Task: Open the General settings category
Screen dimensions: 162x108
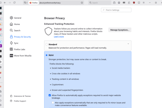Action: [x=16, y=18]
